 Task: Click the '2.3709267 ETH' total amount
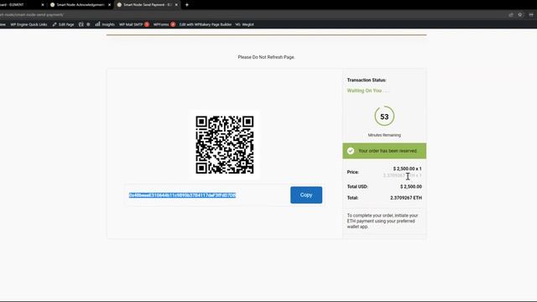(406, 198)
